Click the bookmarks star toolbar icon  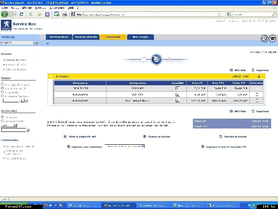[47, 14]
